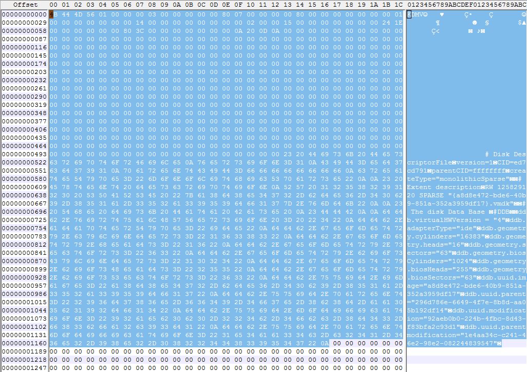Screen dimensions: 527x372
Task: Click byte 1E in row 00000000029
Action: point(399,23)
